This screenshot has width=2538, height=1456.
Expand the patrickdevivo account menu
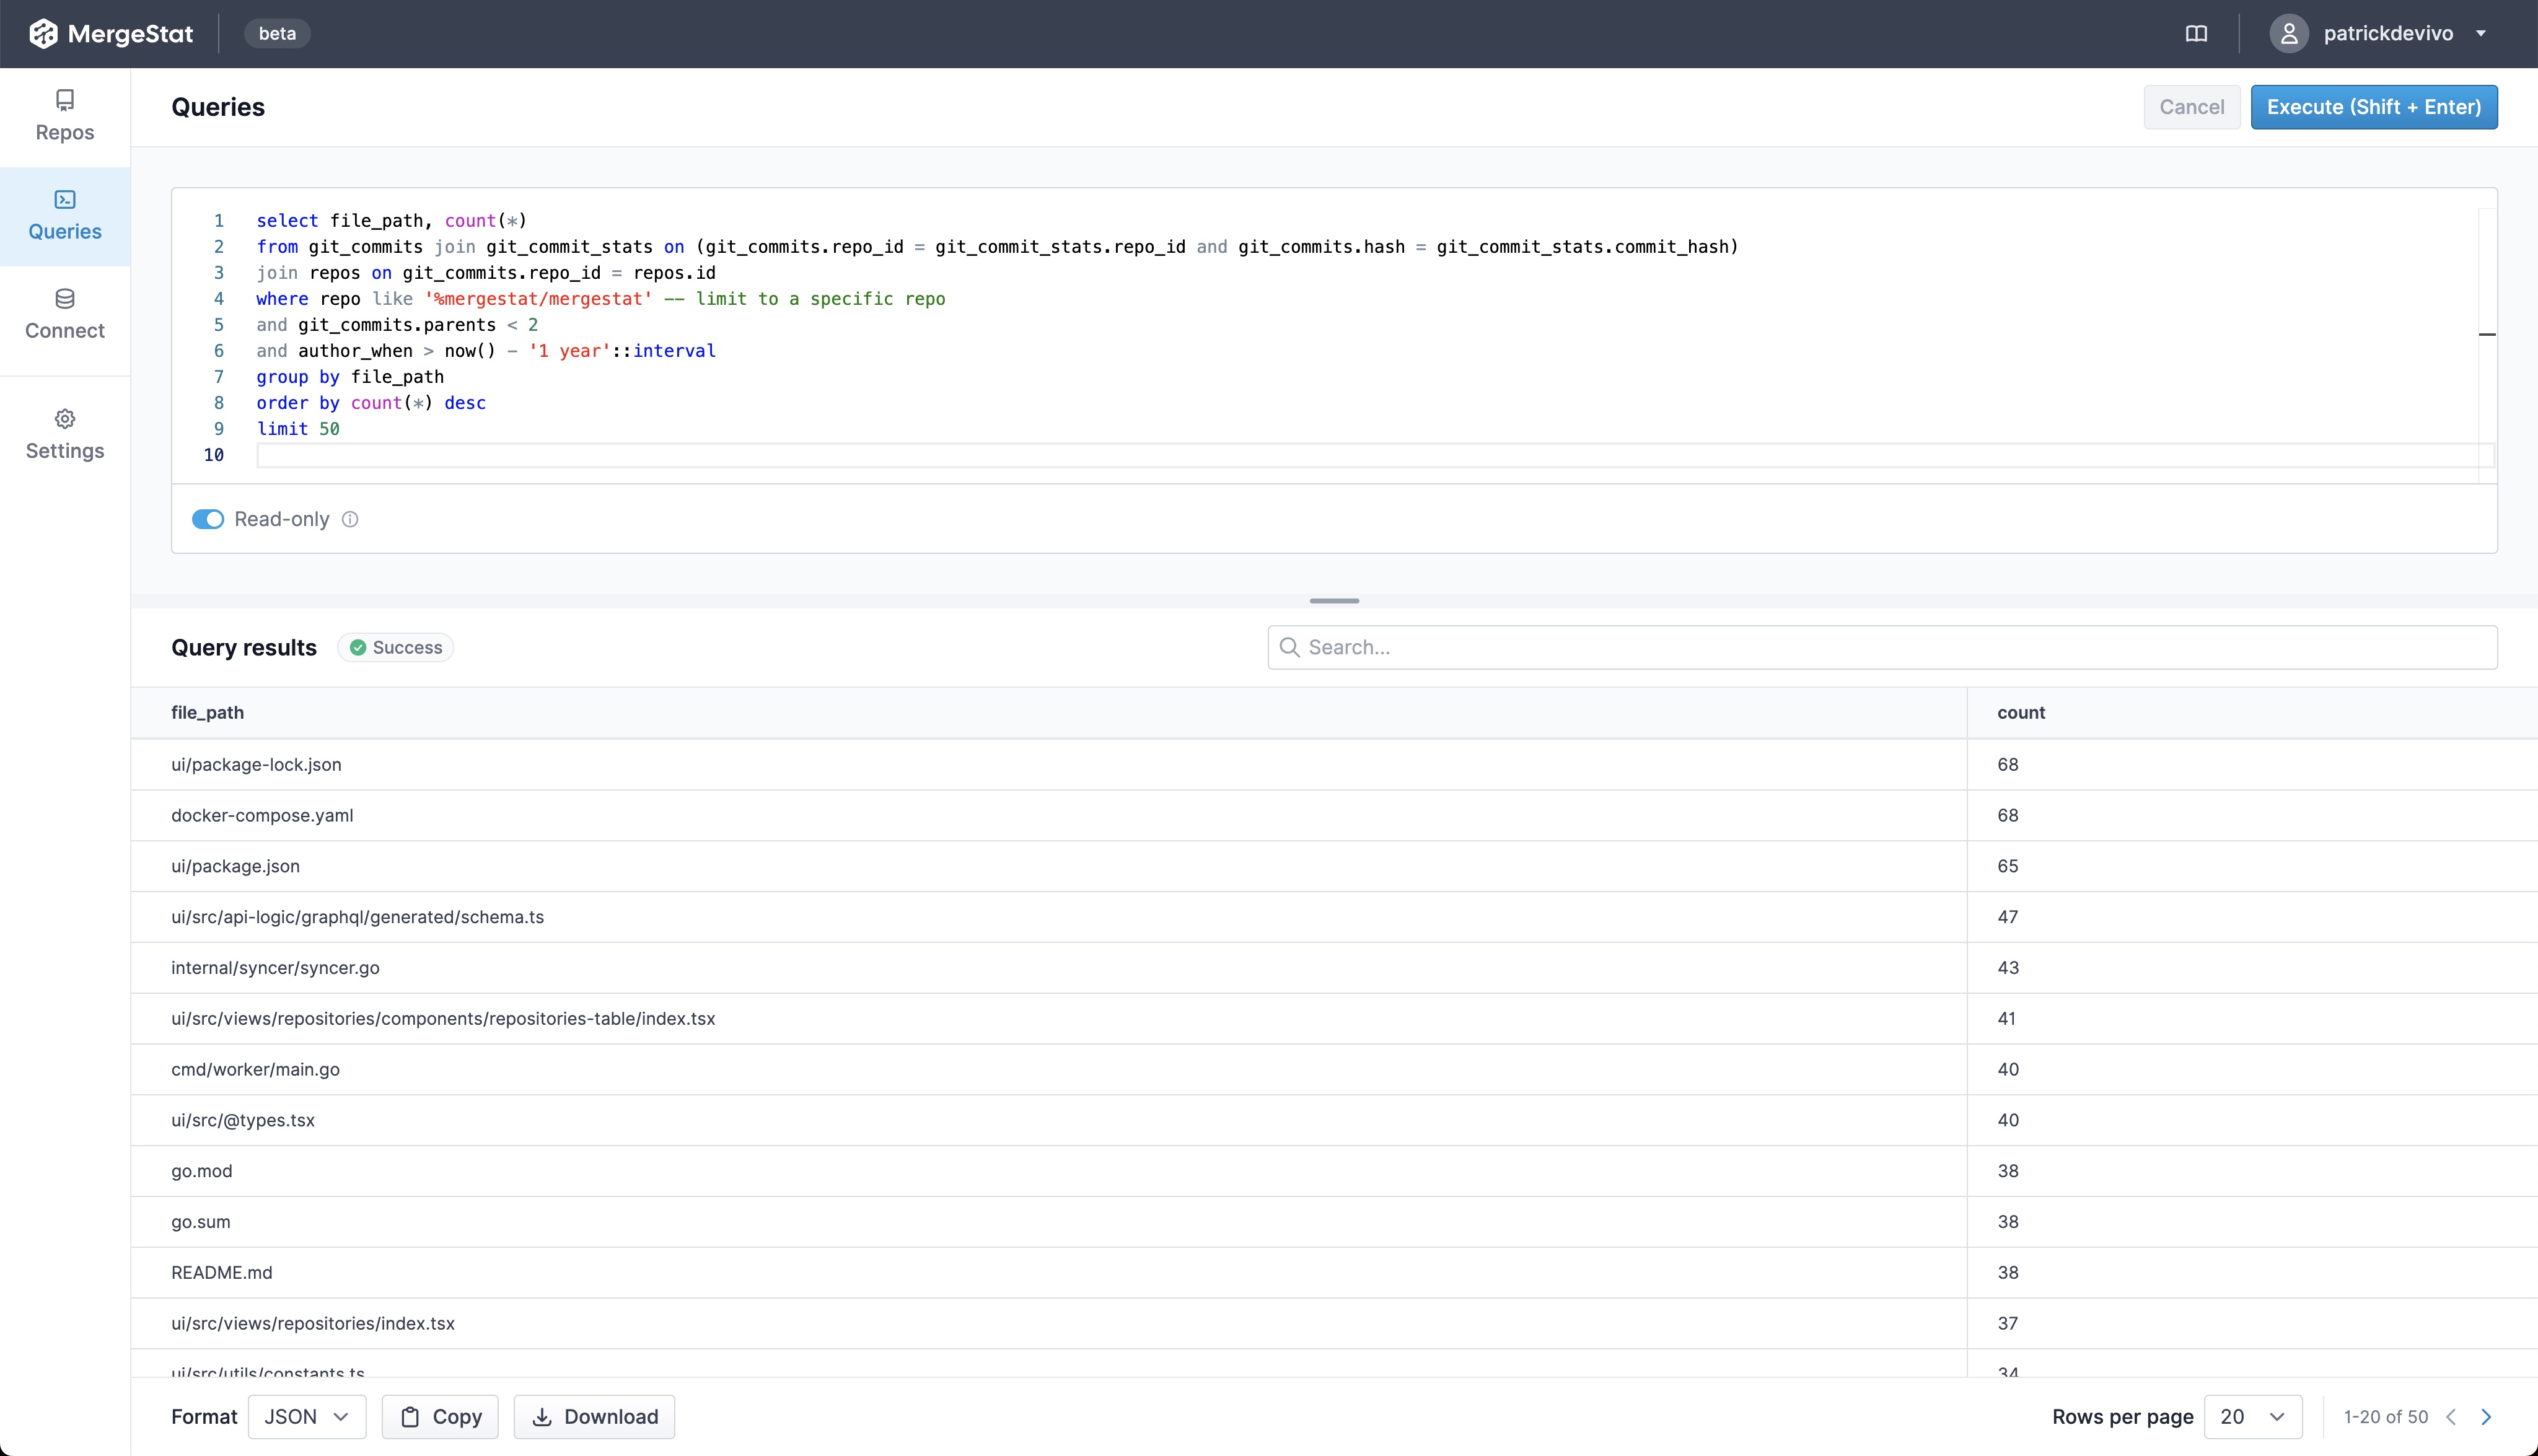pos(2480,34)
